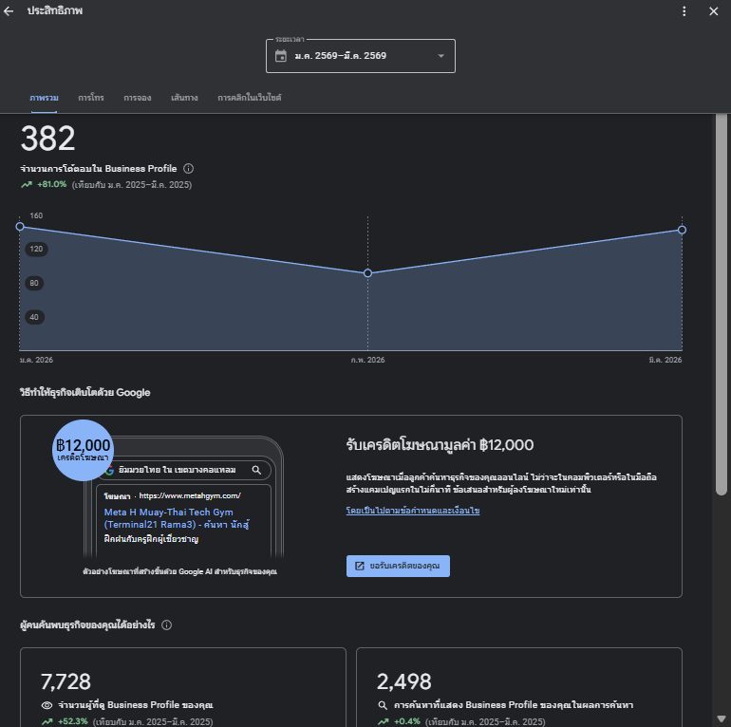Screen dimensions: 731x727
Task: Select the ภาพรวม tab
Action: click(44, 98)
